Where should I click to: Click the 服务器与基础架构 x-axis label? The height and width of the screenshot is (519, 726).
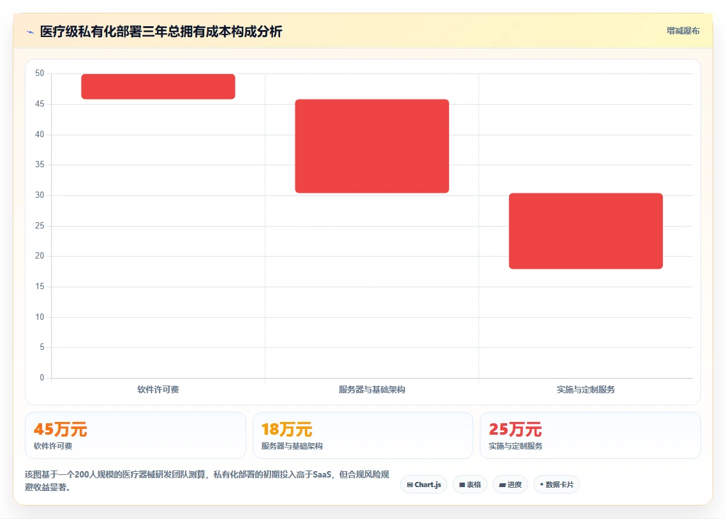[372, 389]
